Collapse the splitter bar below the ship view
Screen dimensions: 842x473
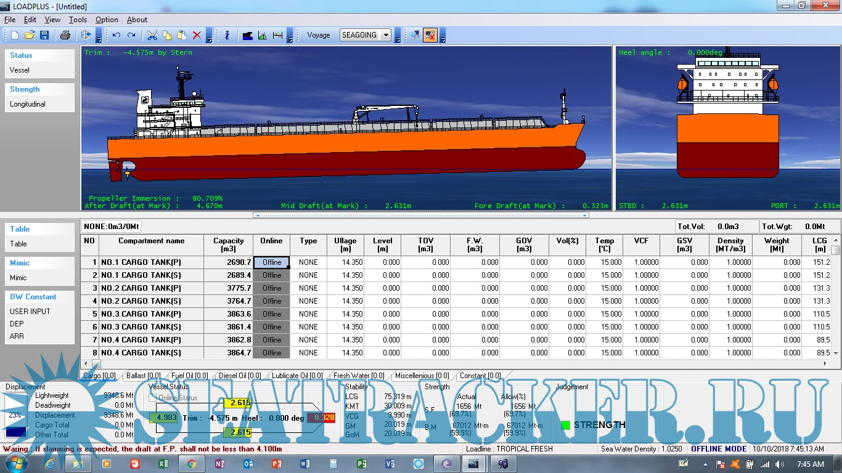pyautogui.click(x=421, y=216)
